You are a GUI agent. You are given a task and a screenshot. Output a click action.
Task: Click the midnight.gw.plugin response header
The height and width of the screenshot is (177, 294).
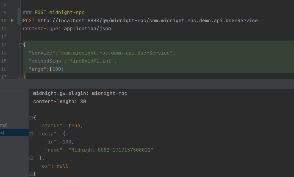click(80, 93)
